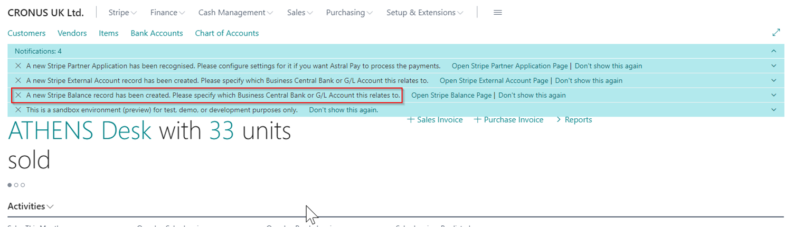
Task: Create a new Purchase Invoice
Action: point(508,120)
